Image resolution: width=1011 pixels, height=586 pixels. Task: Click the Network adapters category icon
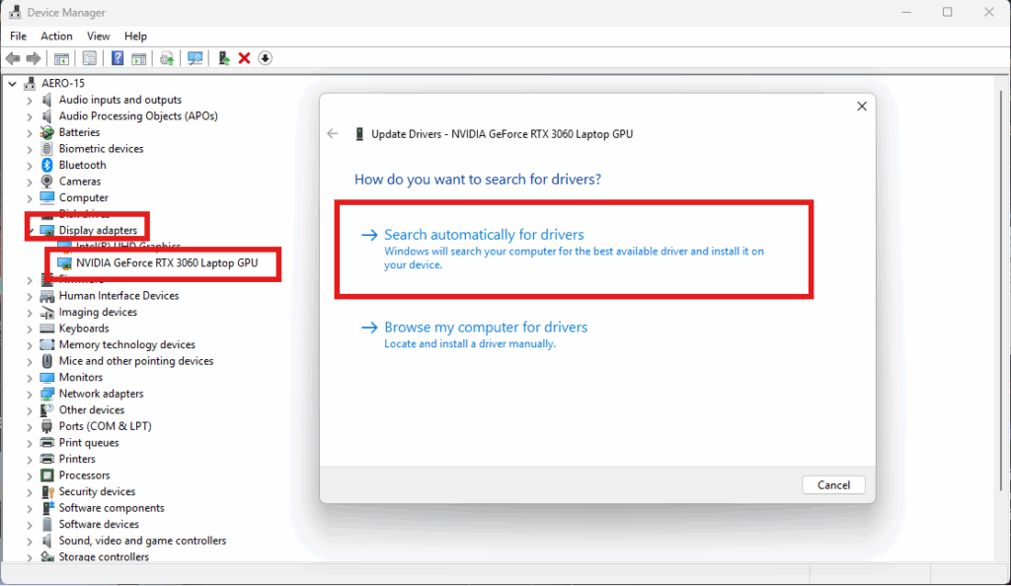(47, 394)
